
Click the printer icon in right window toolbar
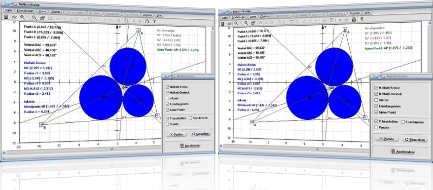[x=354, y=19]
